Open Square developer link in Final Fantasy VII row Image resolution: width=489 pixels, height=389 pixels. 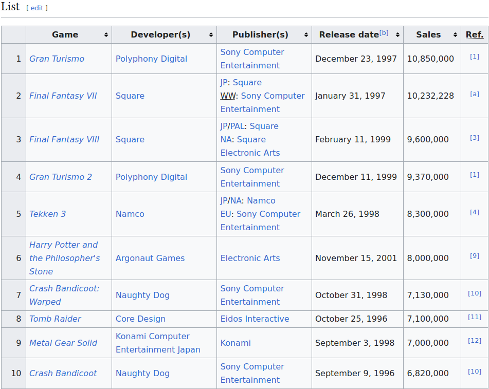pos(130,96)
